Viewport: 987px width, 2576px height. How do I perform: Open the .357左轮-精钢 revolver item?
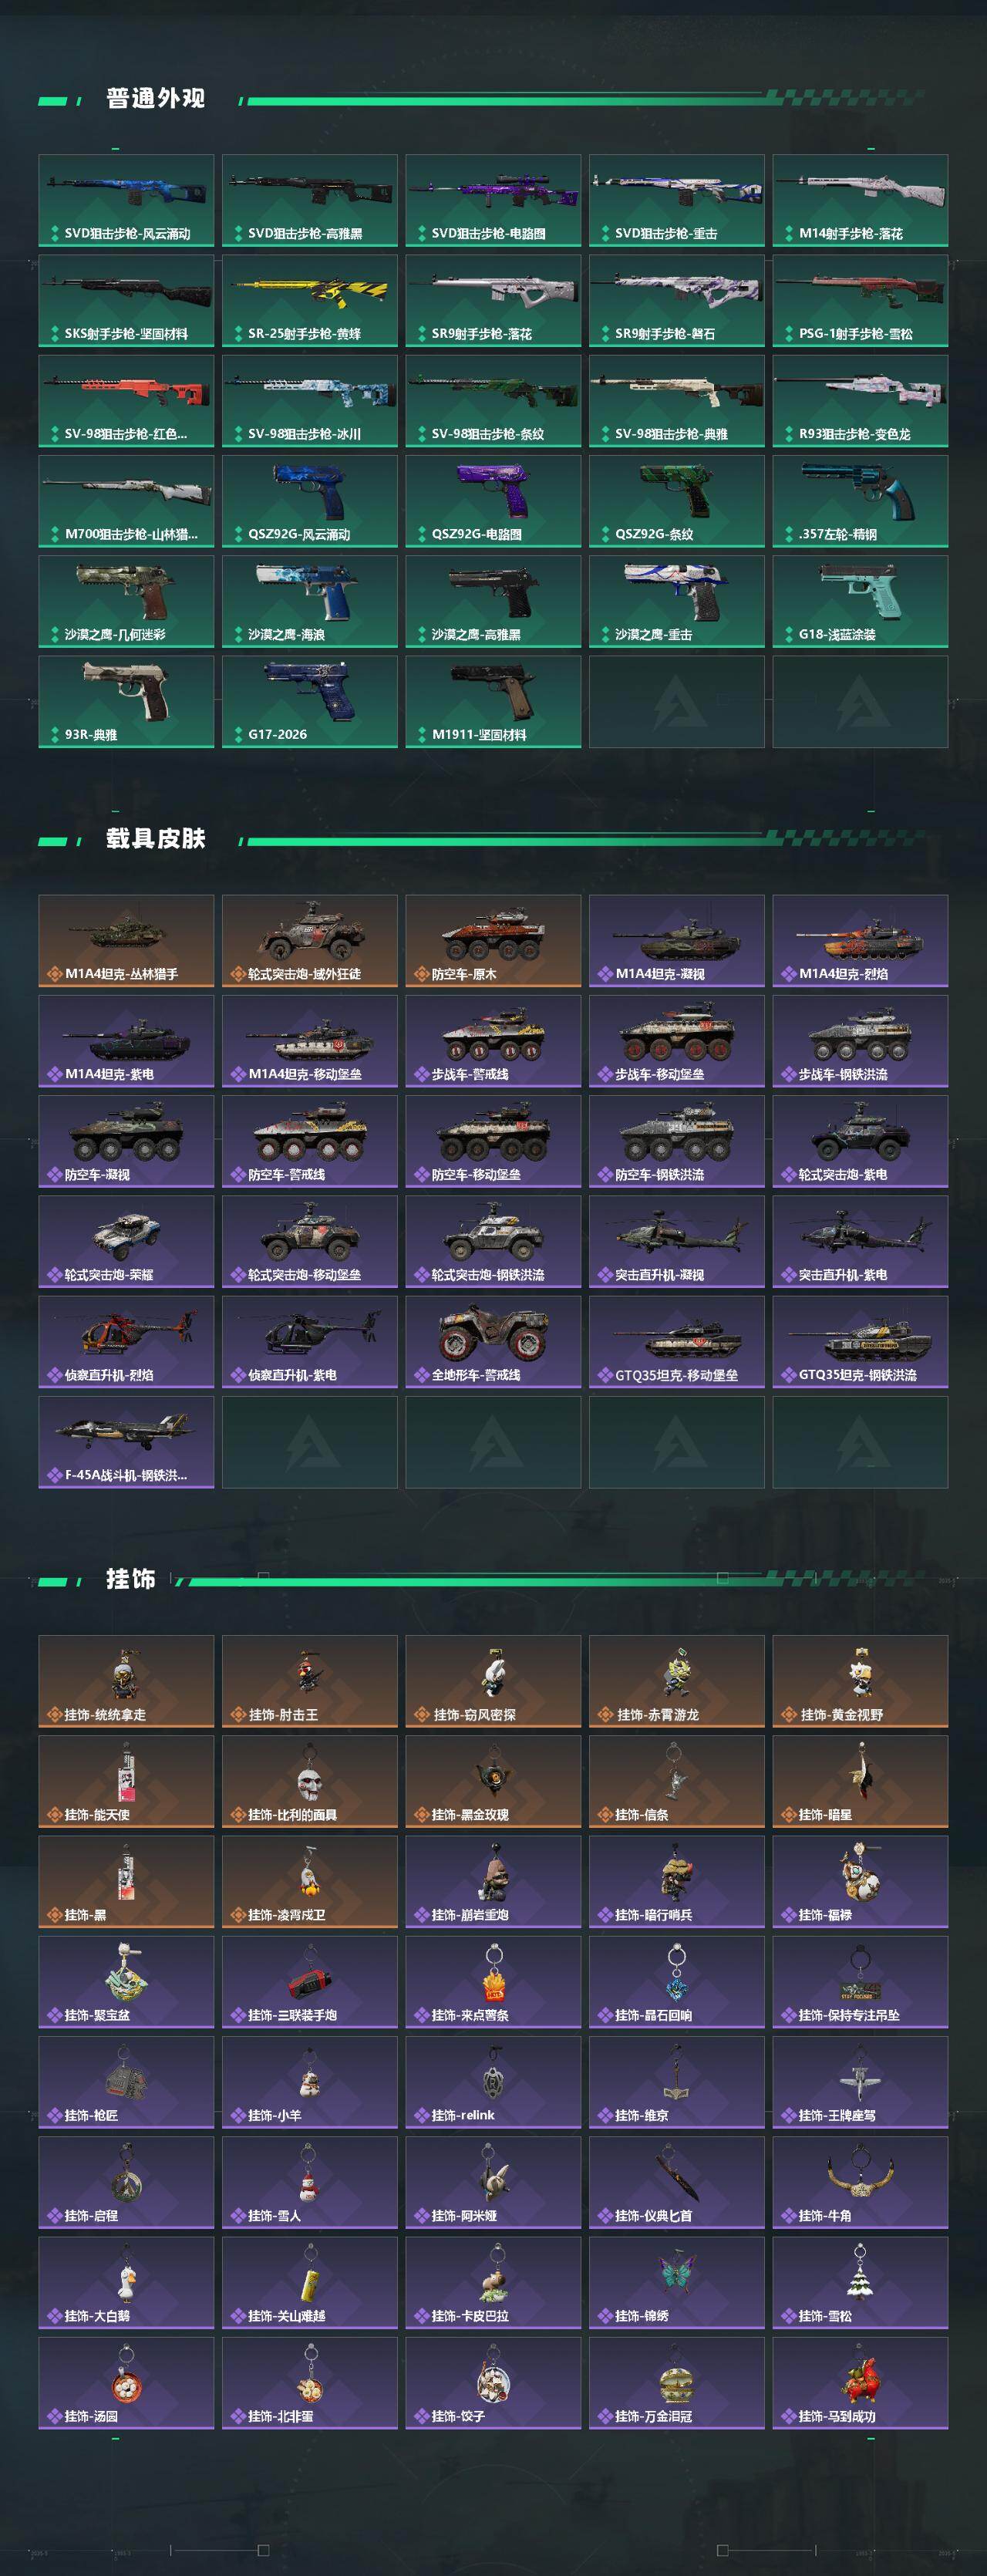coord(860,501)
